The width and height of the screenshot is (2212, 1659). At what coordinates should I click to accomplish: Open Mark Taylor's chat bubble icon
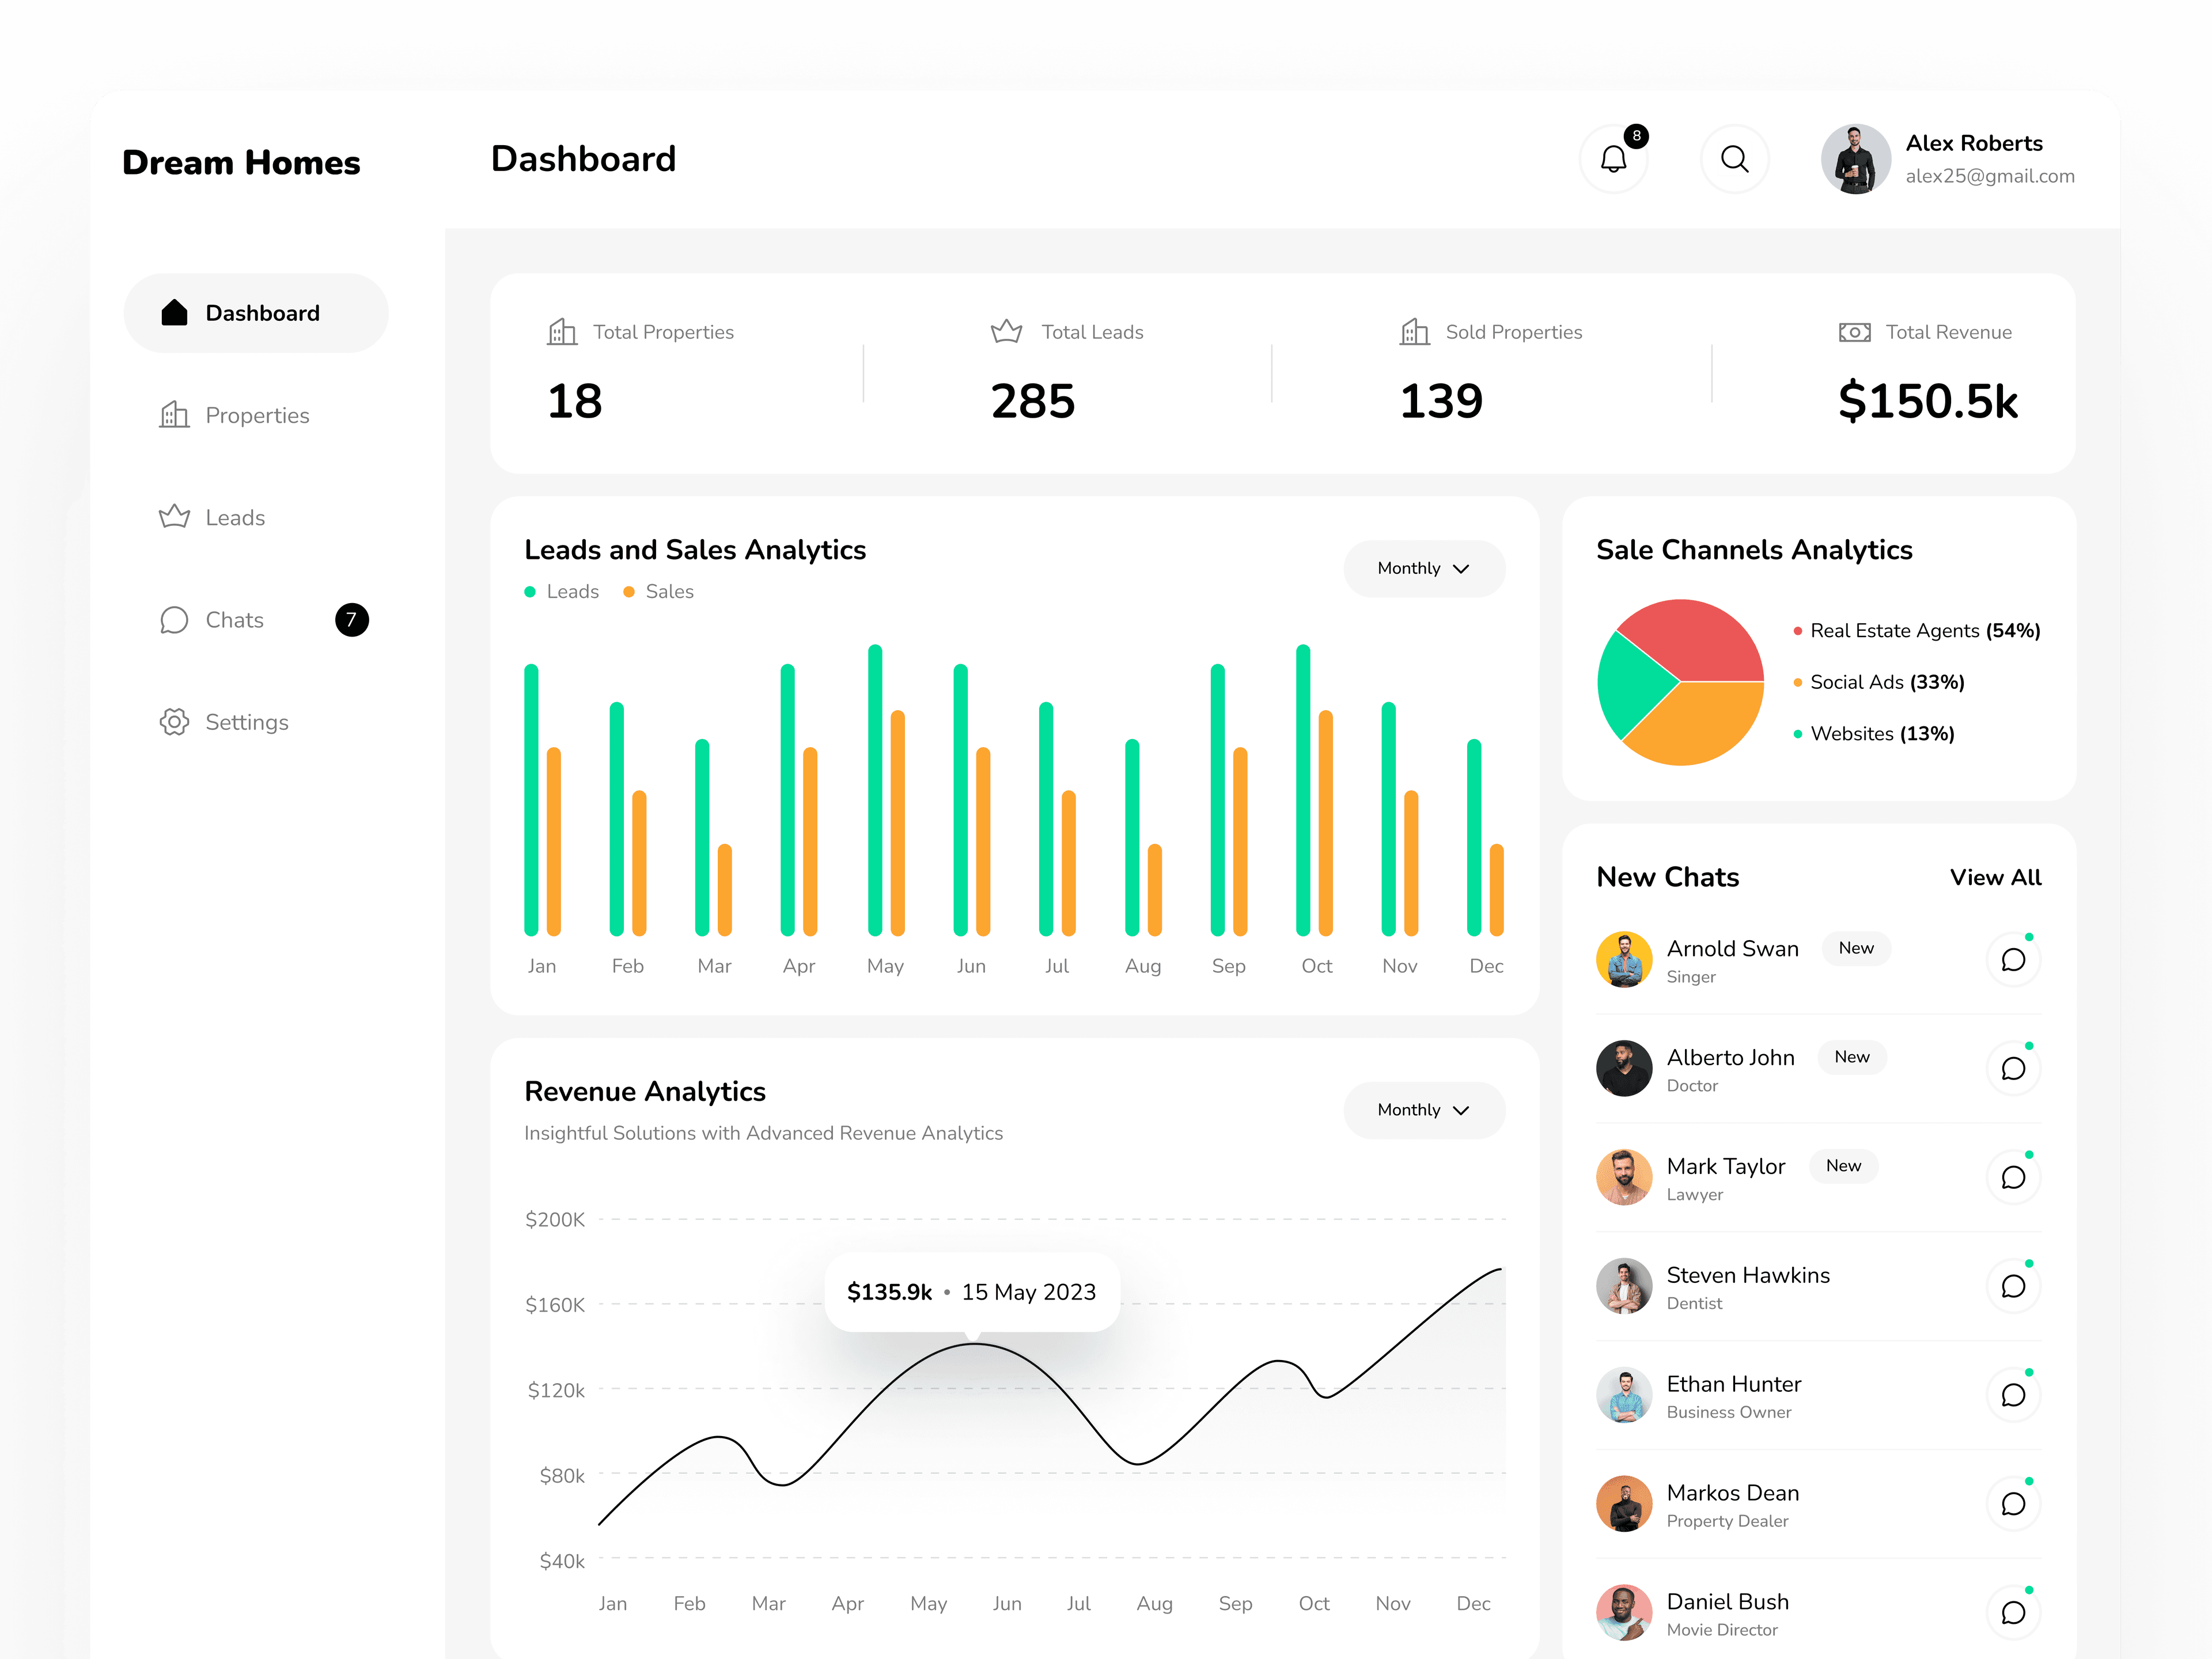point(2012,1177)
